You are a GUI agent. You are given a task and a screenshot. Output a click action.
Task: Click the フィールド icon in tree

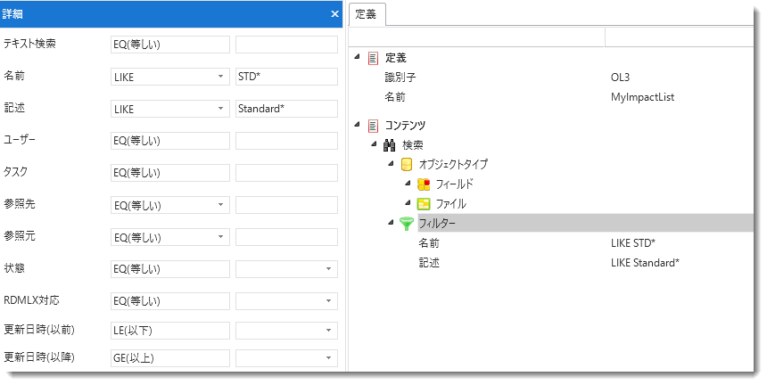click(x=424, y=184)
